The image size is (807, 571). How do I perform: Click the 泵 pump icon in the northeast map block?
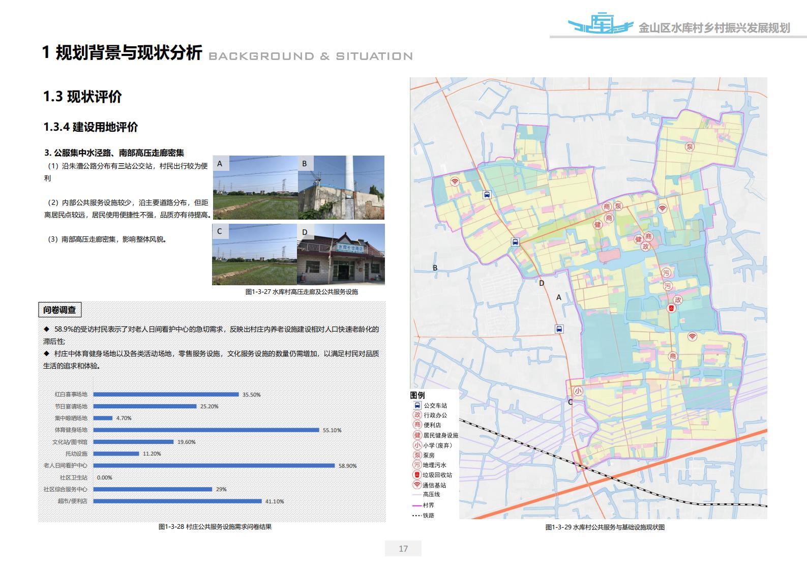click(690, 146)
